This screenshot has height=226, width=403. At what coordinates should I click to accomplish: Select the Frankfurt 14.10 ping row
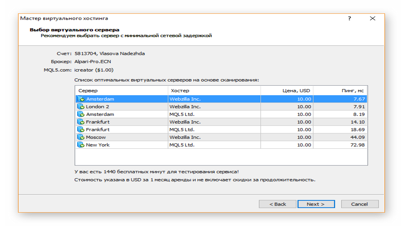221,122
